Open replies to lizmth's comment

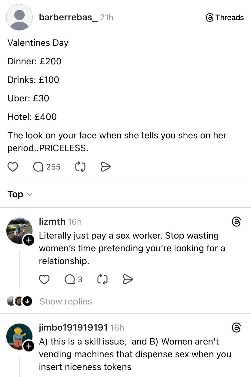coord(70,279)
